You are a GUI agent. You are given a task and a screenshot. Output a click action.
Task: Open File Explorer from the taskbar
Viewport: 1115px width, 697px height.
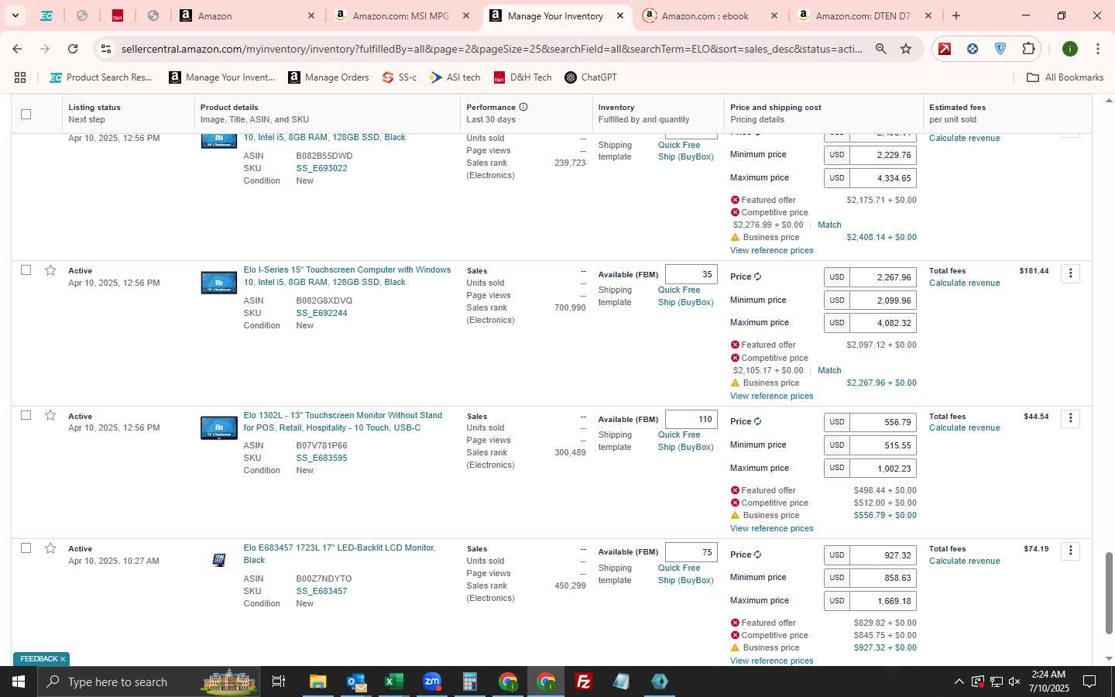317,682
